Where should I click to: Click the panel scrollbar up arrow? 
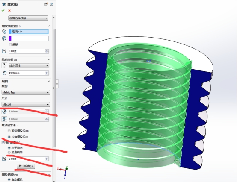coord(54,18)
